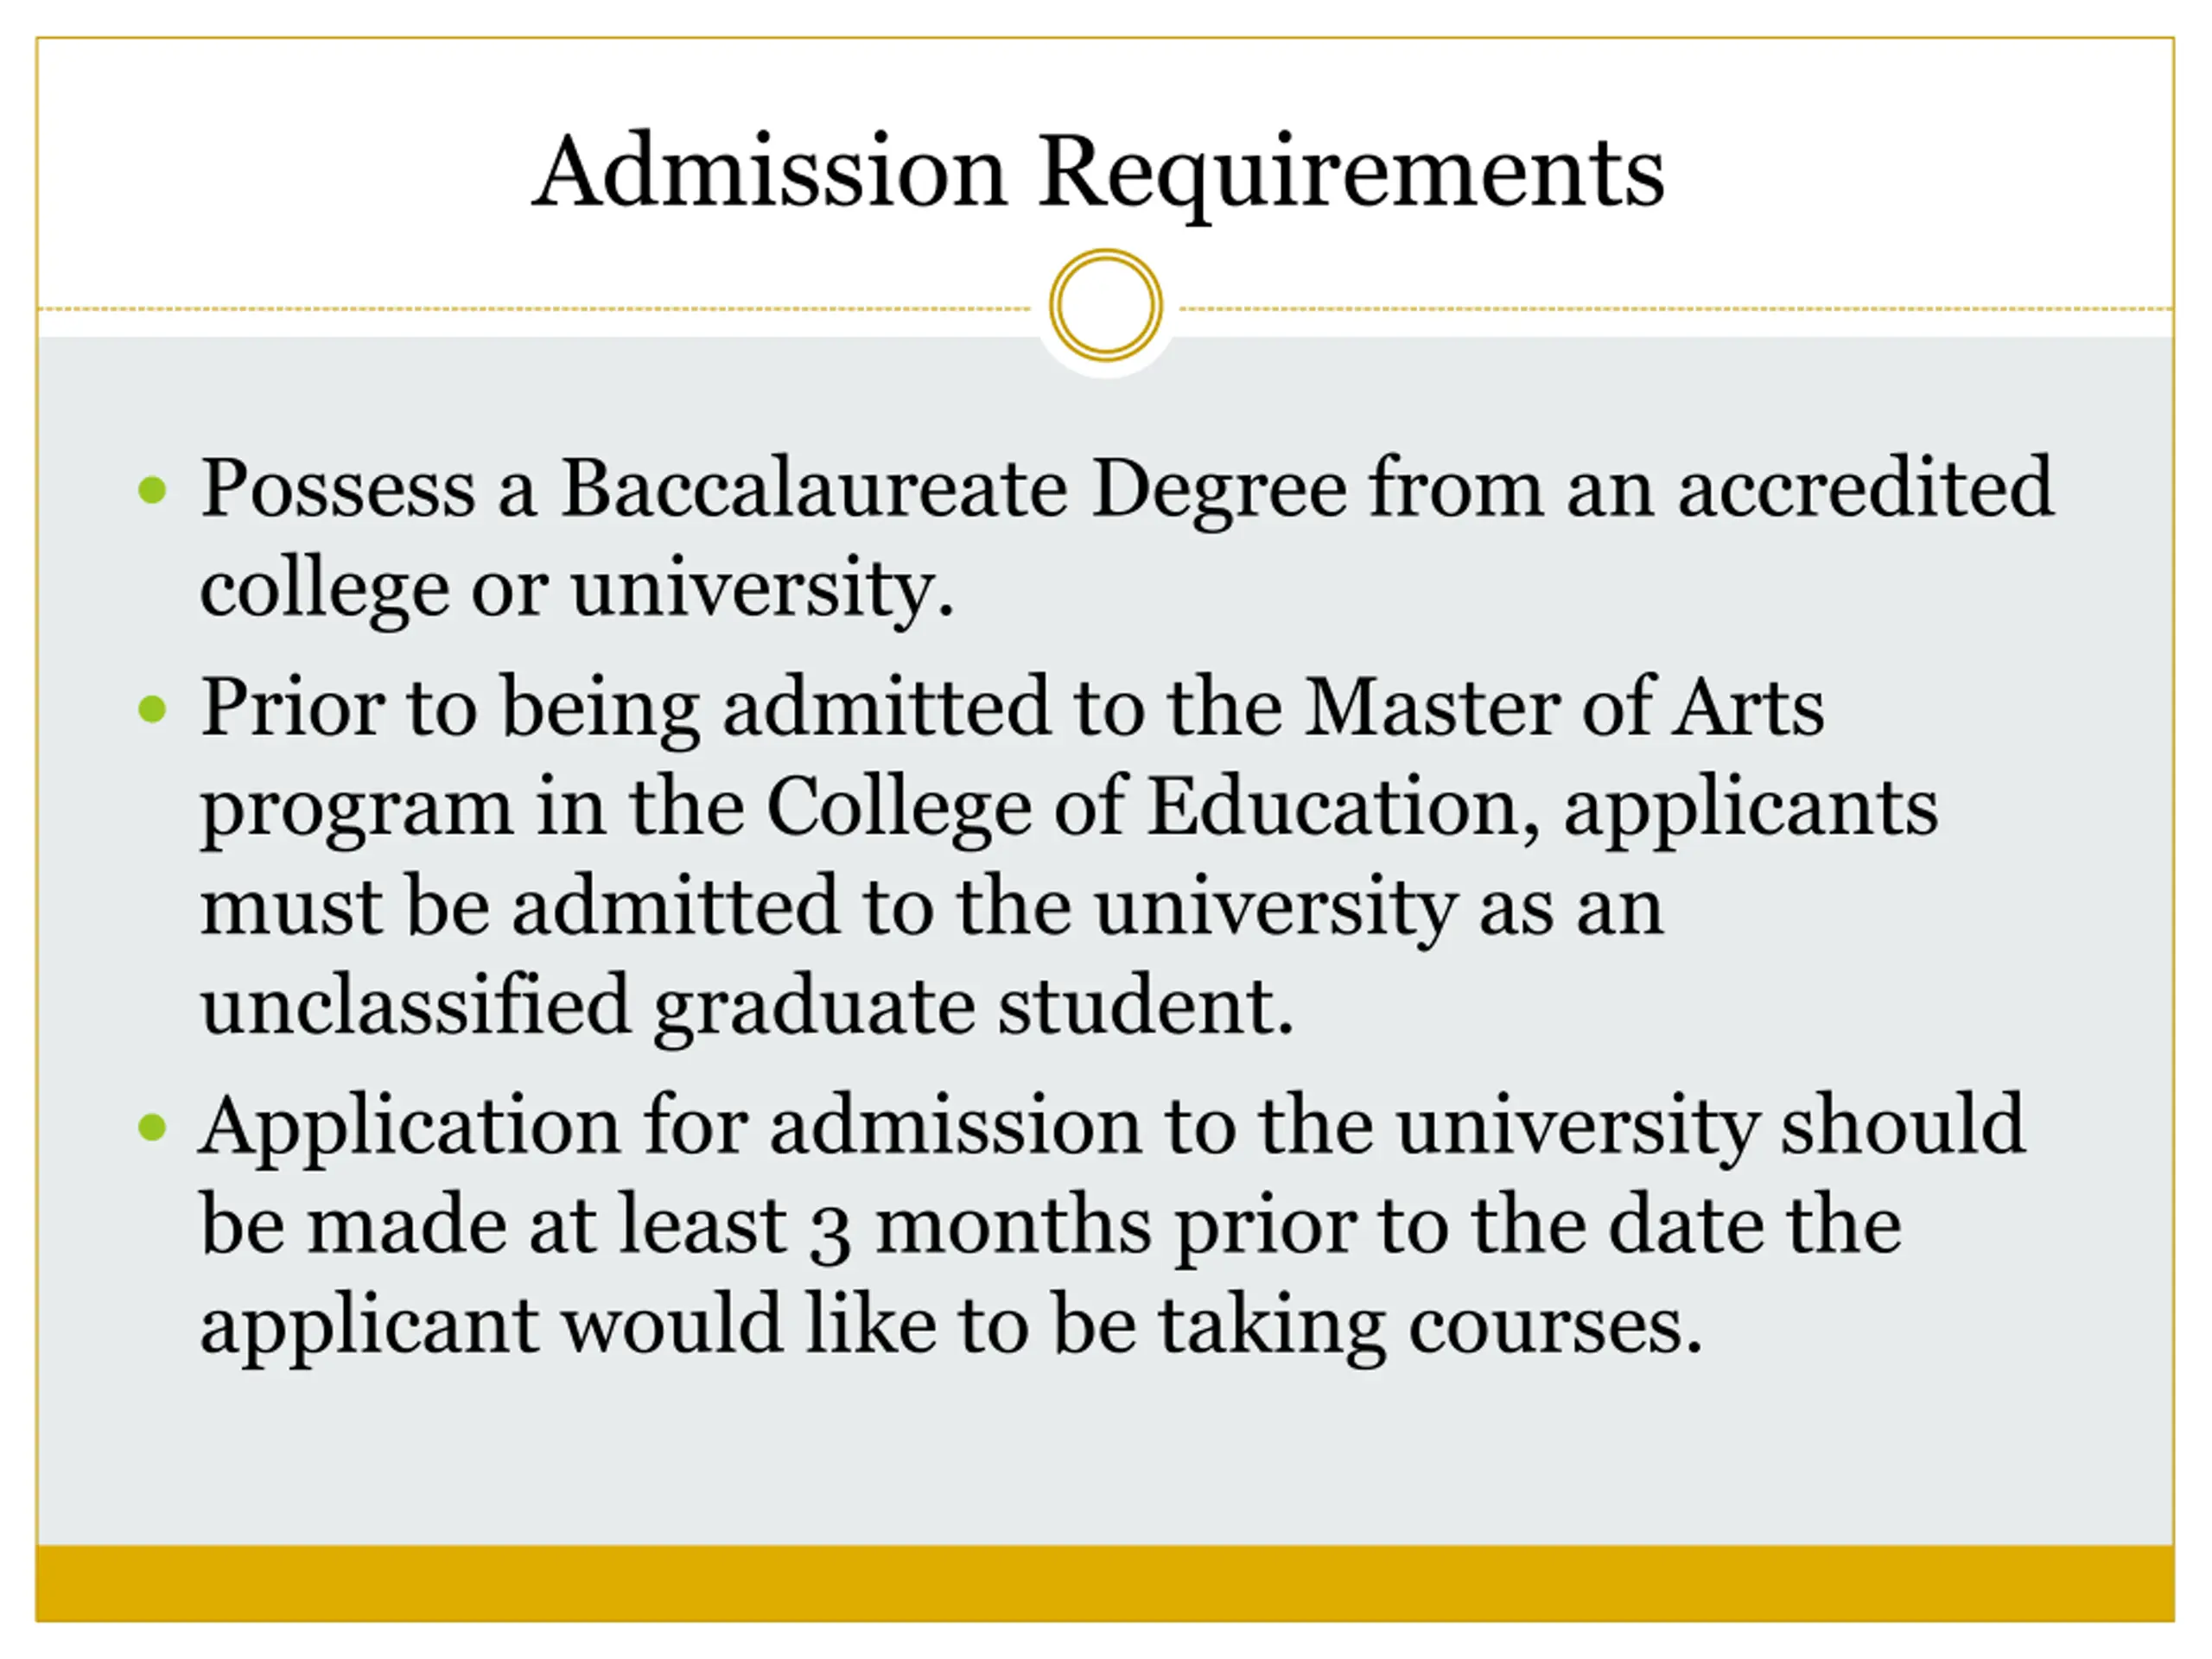The image size is (2212, 1659).
Task: Click the second green bullet before 'Prior to'
Action: (152, 709)
